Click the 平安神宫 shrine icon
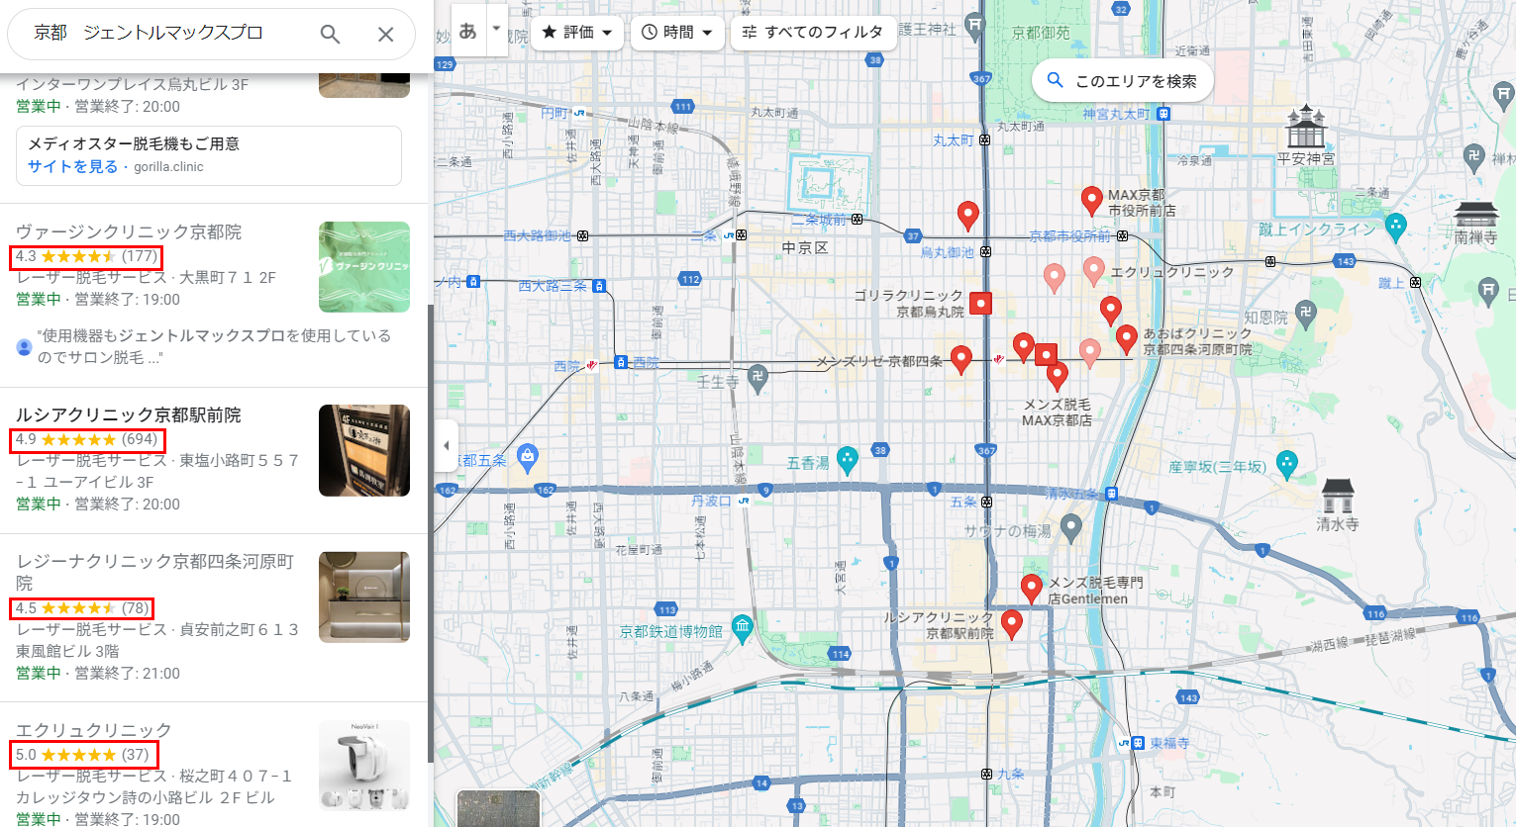 [1305, 127]
